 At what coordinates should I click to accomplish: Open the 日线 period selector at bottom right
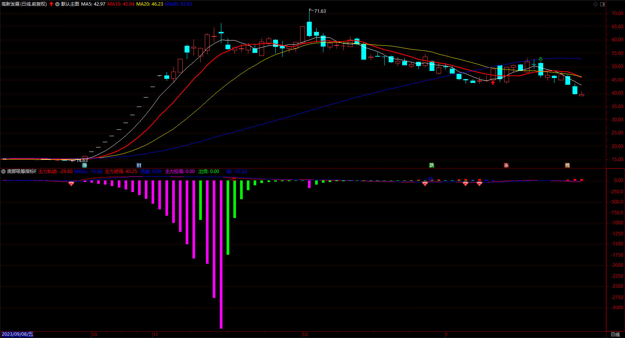[615, 334]
